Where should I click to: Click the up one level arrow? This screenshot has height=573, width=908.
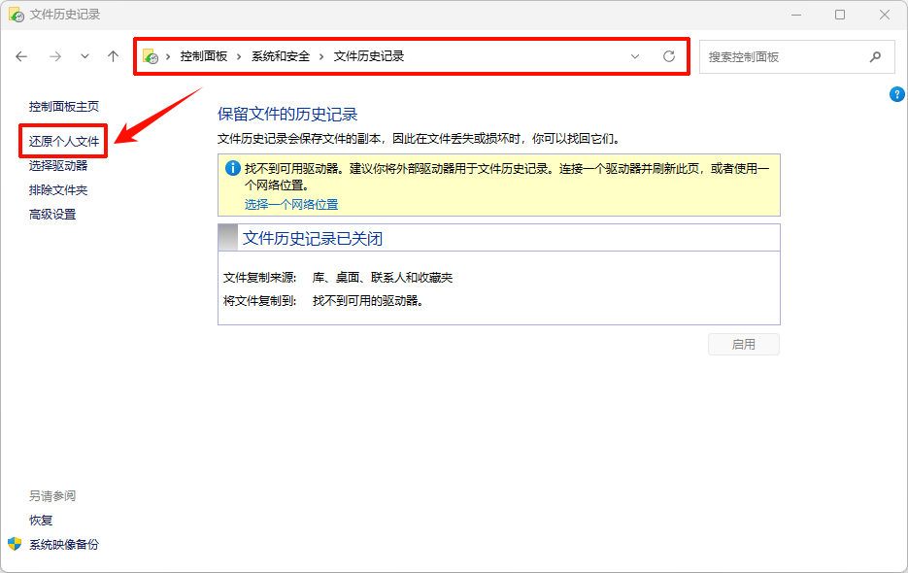[113, 56]
